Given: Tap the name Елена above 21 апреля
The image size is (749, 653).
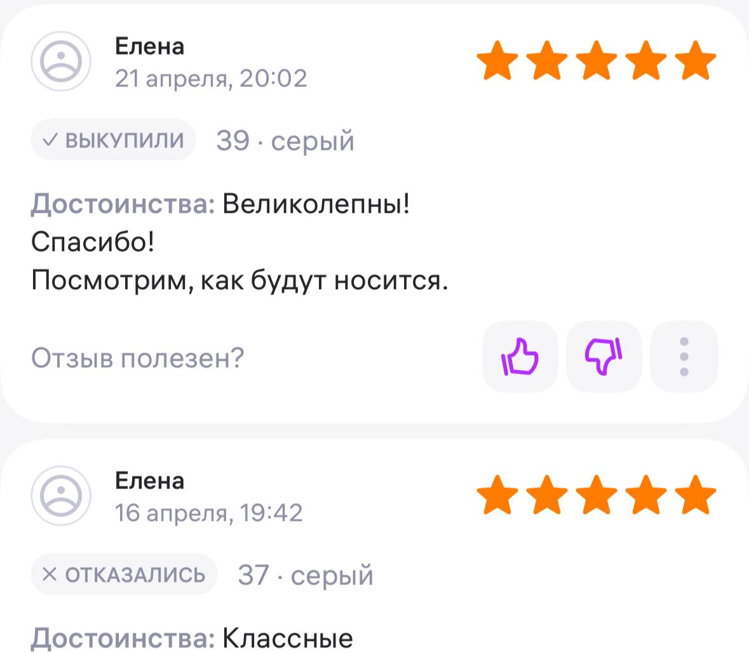Looking at the screenshot, I should (x=149, y=46).
